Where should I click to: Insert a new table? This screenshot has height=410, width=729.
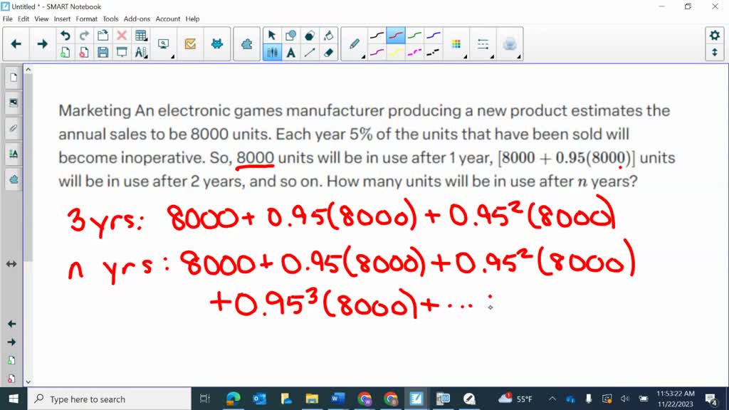click(x=140, y=34)
